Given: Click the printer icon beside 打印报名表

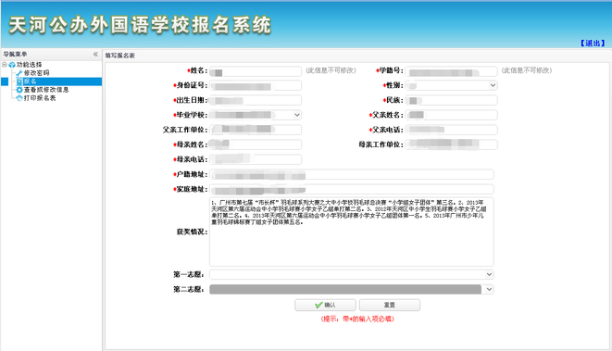Looking at the screenshot, I should point(19,98).
